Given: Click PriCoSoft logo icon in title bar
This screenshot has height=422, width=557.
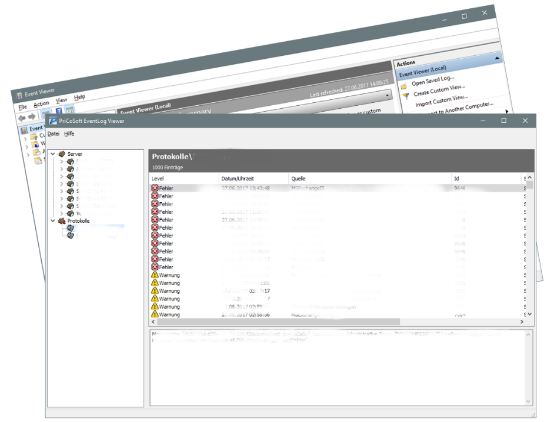Looking at the screenshot, I should (x=53, y=121).
